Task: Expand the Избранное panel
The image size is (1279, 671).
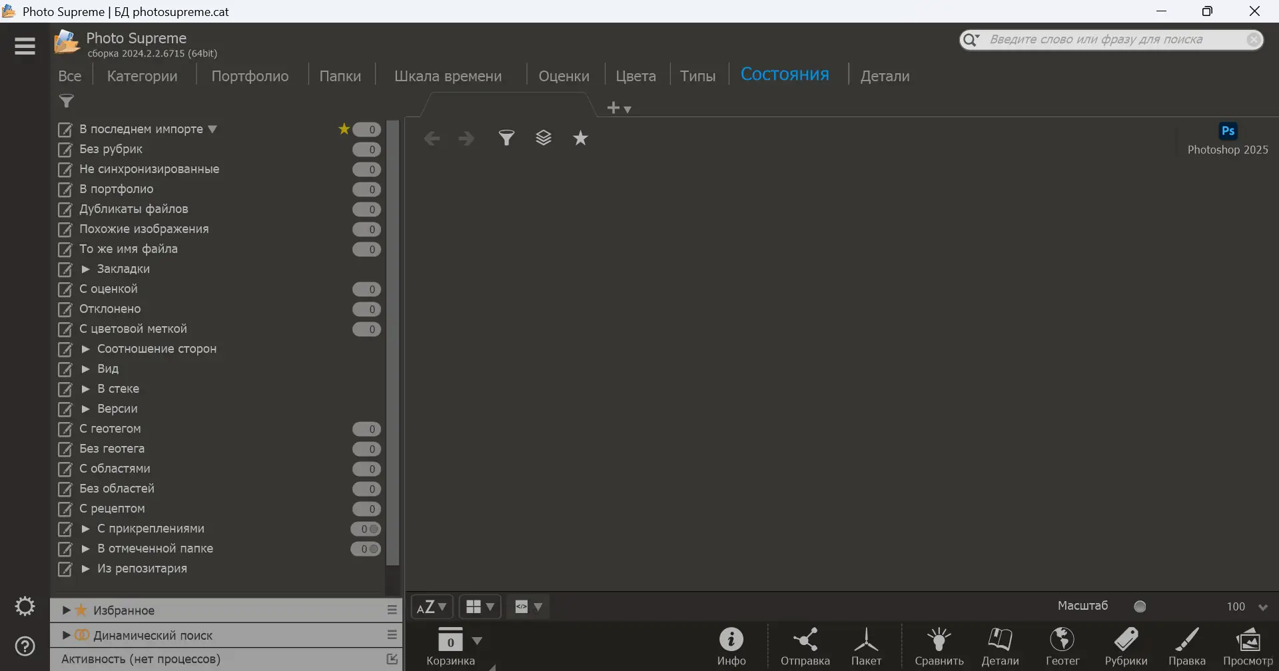Action: coord(66,610)
